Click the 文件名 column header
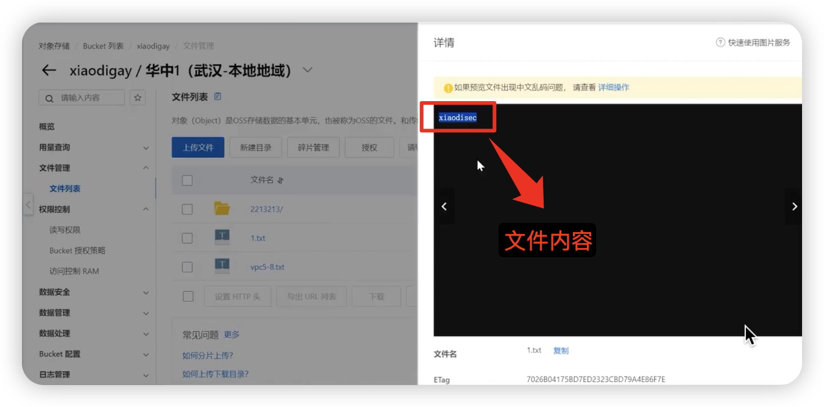The height and width of the screenshot is (407, 824). pos(262,180)
